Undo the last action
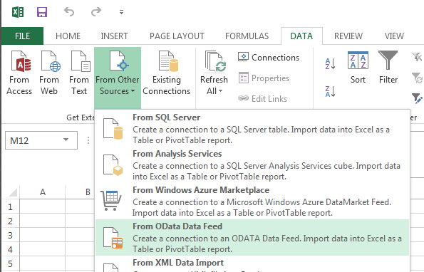This screenshot has height=272, width=424. (69, 12)
